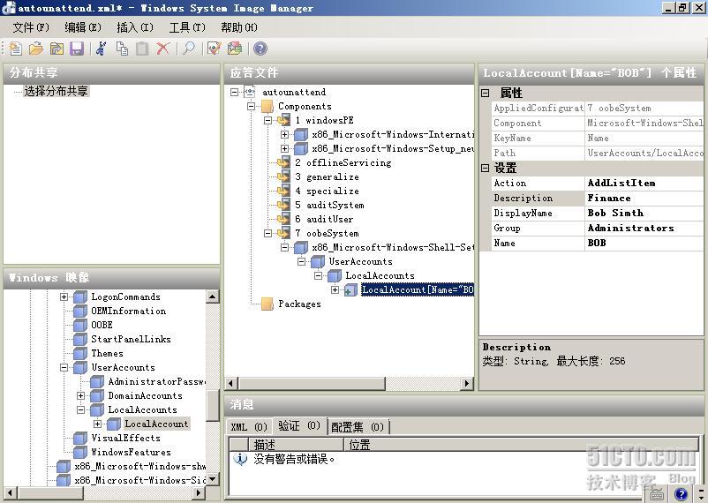
Task: Open the 帮助(H) menu
Action: pyautogui.click(x=239, y=27)
